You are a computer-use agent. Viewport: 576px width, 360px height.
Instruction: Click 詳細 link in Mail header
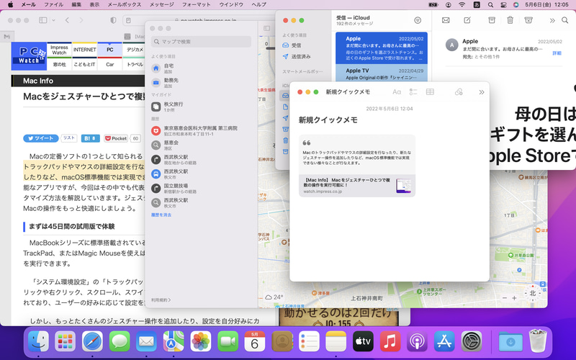[x=557, y=53]
